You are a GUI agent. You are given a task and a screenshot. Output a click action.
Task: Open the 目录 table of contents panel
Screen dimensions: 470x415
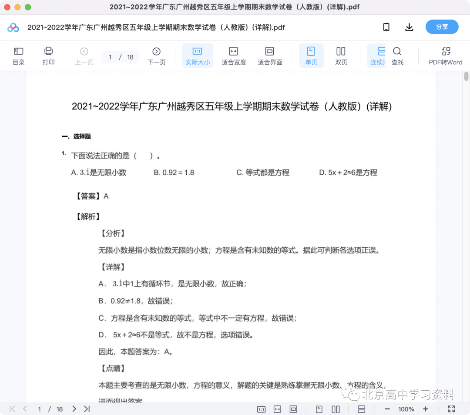pos(19,56)
